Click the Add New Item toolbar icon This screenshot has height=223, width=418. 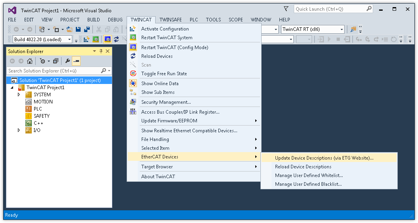click(56, 29)
